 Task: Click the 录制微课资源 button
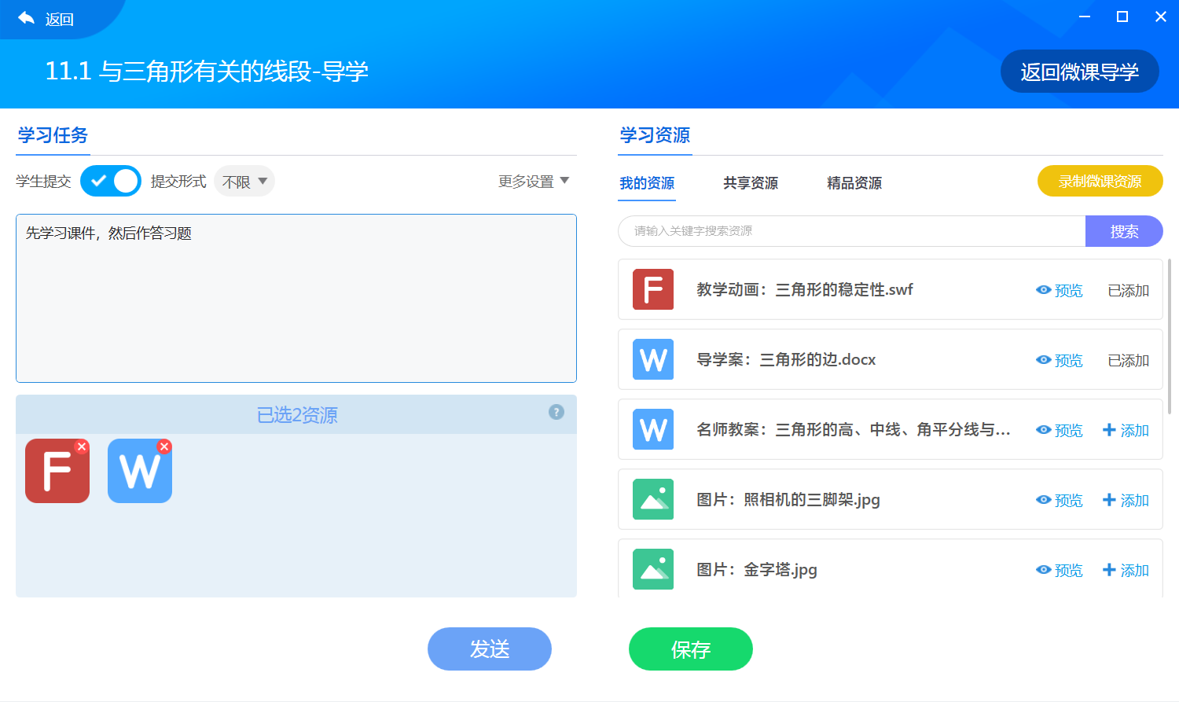click(x=1100, y=181)
